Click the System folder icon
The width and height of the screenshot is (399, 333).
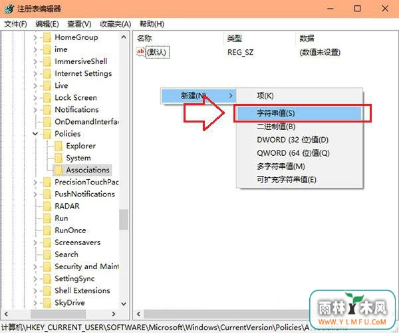[59, 158]
